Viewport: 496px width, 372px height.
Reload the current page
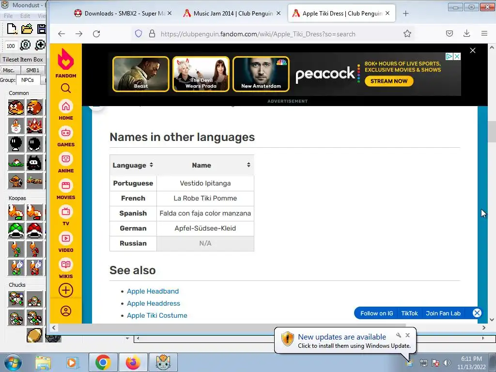(x=96, y=34)
